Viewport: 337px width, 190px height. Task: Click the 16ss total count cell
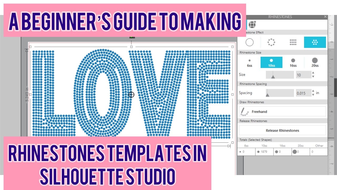[283, 152]
